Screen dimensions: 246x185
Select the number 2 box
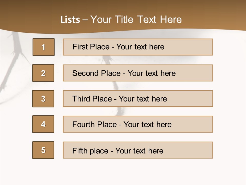click(x=43, y=73)
